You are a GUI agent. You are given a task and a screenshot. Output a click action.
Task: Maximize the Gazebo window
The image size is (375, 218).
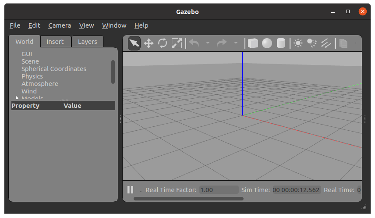click(348, 11)
